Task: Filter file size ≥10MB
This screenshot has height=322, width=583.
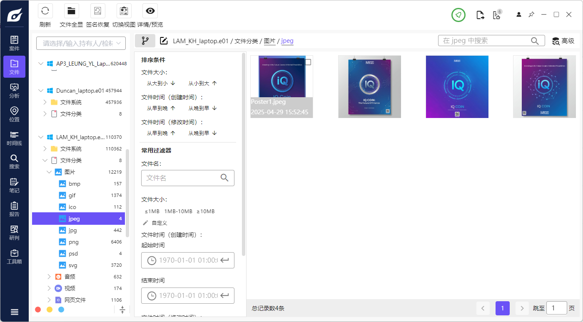Action: point(205,211)
